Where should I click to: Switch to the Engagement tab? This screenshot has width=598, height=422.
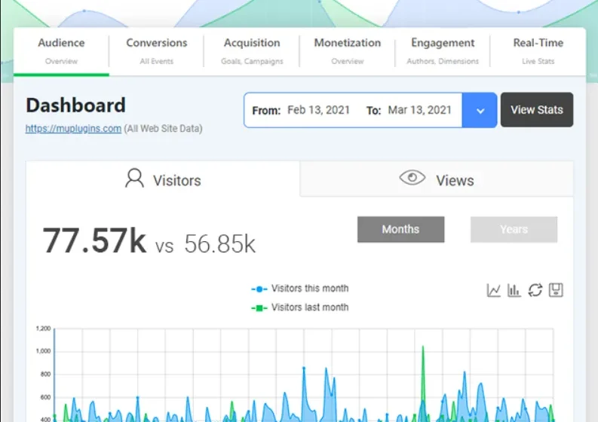click(x=443, y=51)
